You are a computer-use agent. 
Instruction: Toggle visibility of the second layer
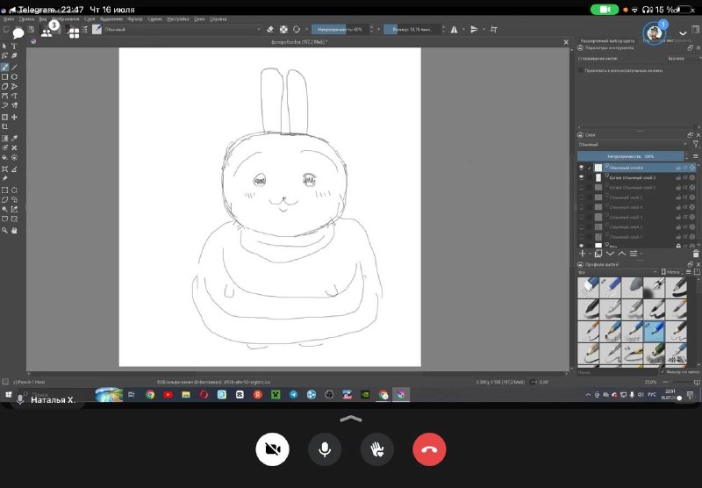(581, 177)
